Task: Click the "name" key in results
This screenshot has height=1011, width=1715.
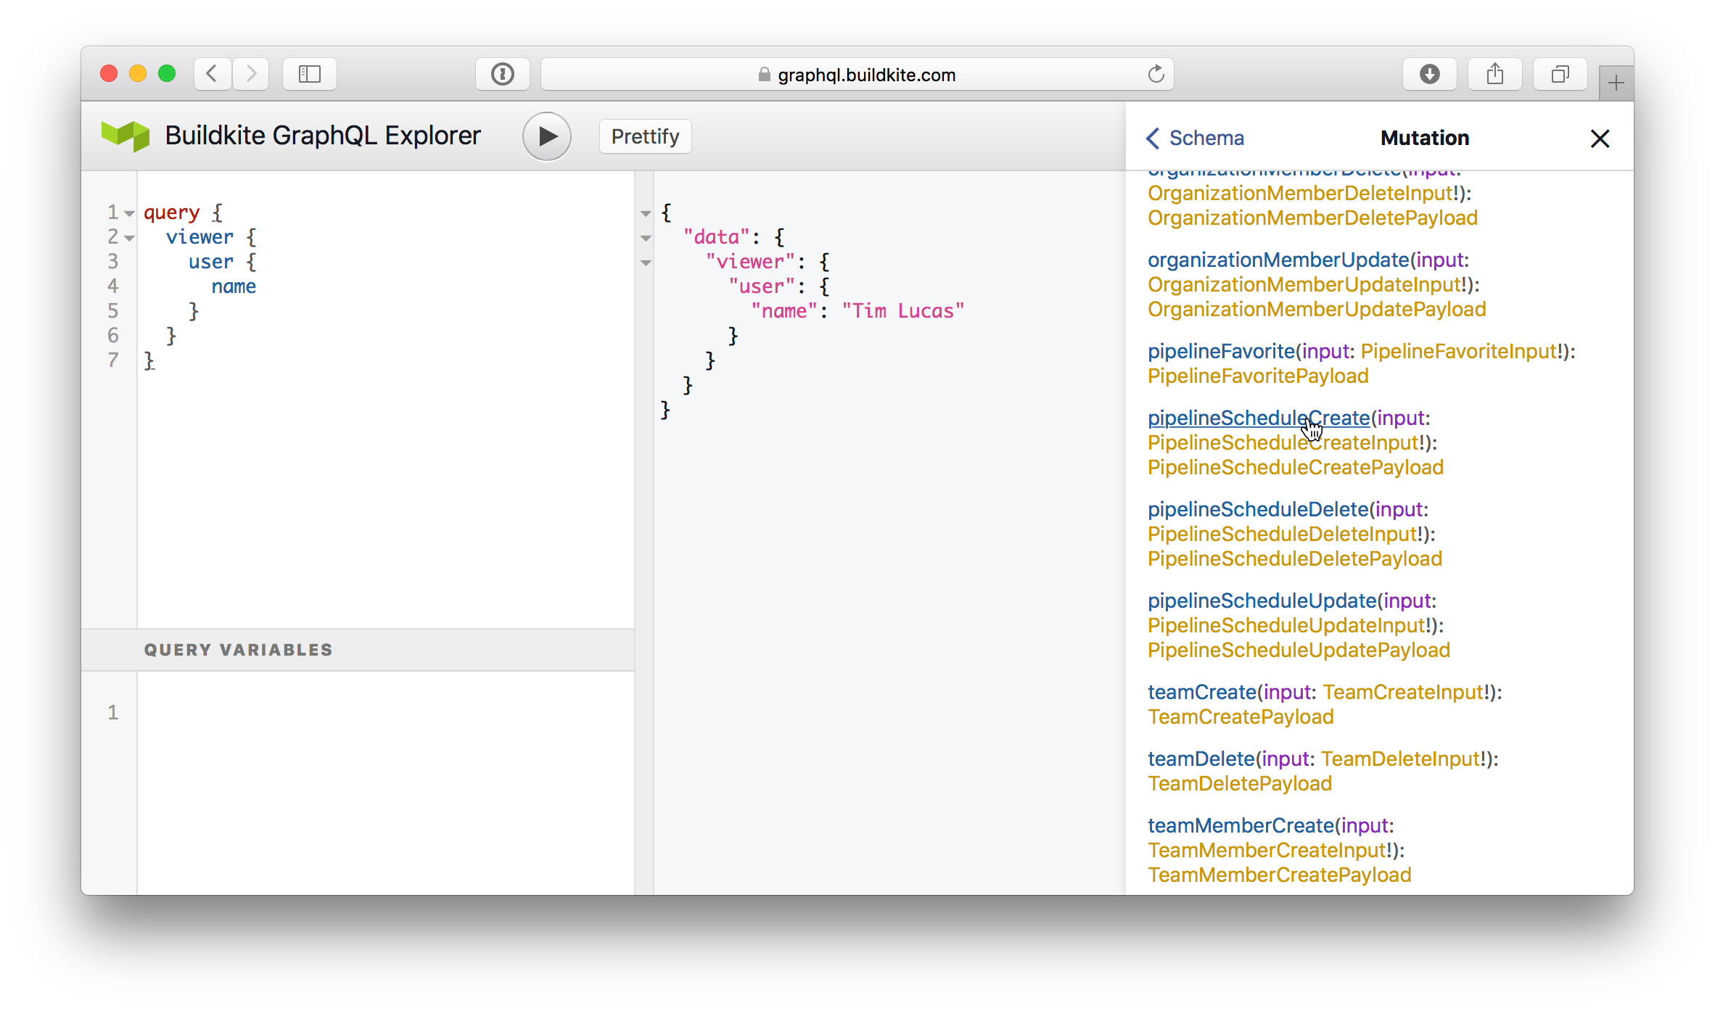Action: [784, 311]
